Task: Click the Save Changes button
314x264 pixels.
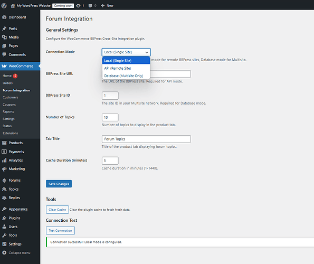Action: click(59, 184)
